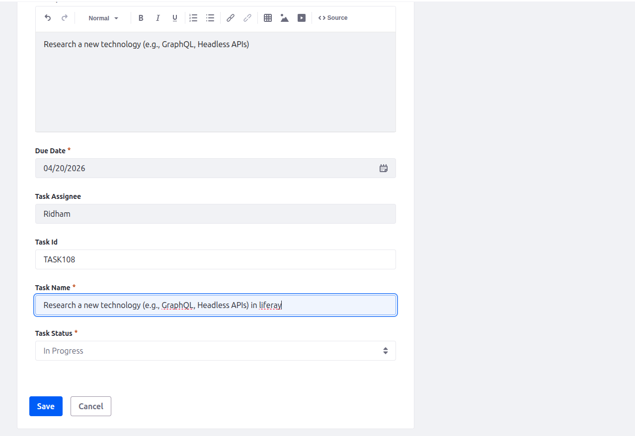Undo the last edit in the editor
Screen dimensions: 635x436
click(x=48, y=18)
